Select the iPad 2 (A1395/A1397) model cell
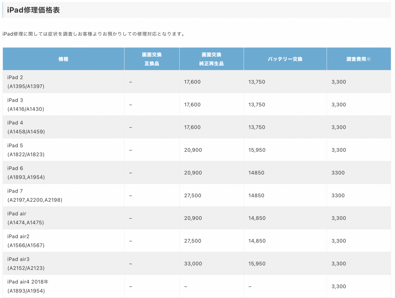Viewport: 395px width, 298px height. (26, 82)
